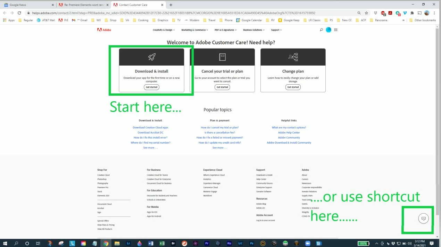Click Elements 2021 in Shop For footer
441x247 pixels.
point(103,196)
